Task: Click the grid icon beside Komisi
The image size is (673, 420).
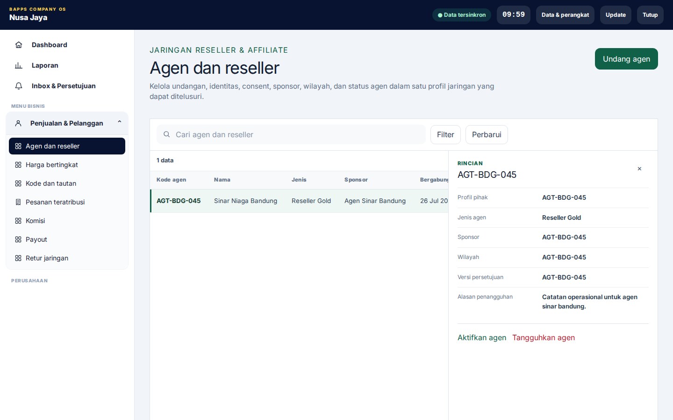Action: (18, 221)
